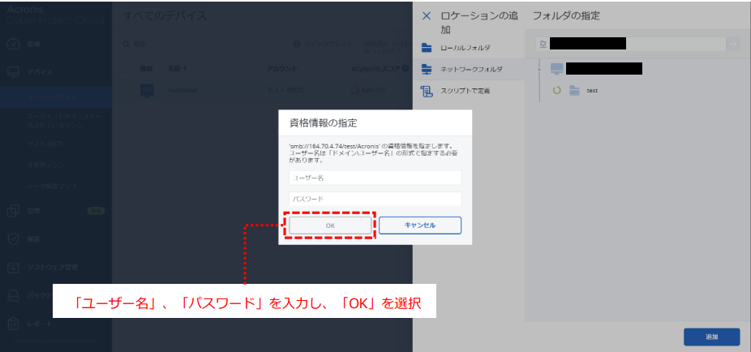This screenshot has height=352, width=751.
Task: Click the script definition icon (スクリプトで定義)
Action: click(427, 92)
